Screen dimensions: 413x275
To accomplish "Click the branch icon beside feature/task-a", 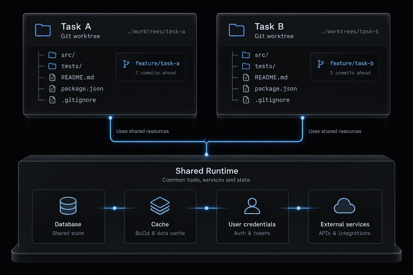I will coord(126,64).
